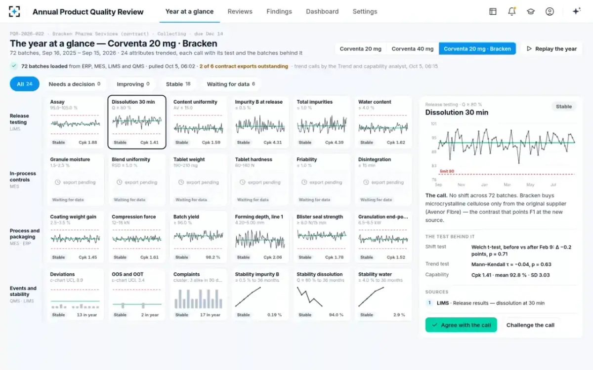This screenshot has height=370, width=593.
Task: Filter by Waiting for data
Action: [231, 84]
